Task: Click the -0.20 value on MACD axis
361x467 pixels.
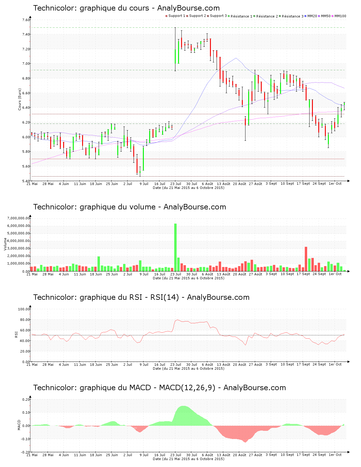Action: coord(25,452)
